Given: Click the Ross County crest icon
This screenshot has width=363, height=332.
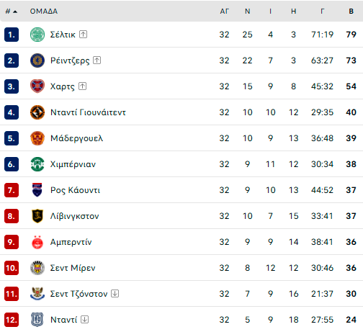Looking at the screenshot, I should click(x=37, y=190).
